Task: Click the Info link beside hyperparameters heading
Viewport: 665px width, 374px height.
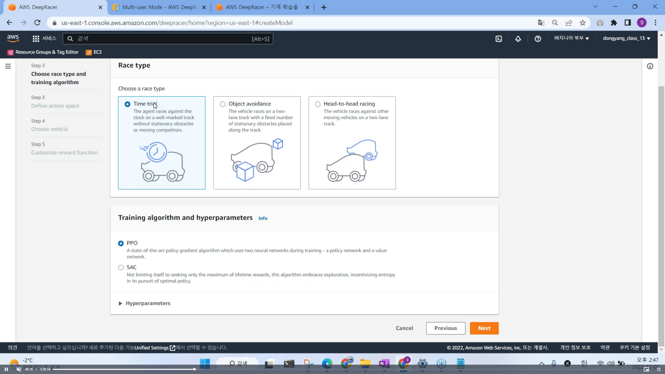Action: click(x=263, y=218)
